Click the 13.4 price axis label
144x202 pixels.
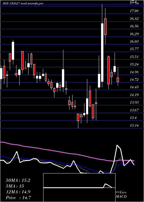[133, 118]
